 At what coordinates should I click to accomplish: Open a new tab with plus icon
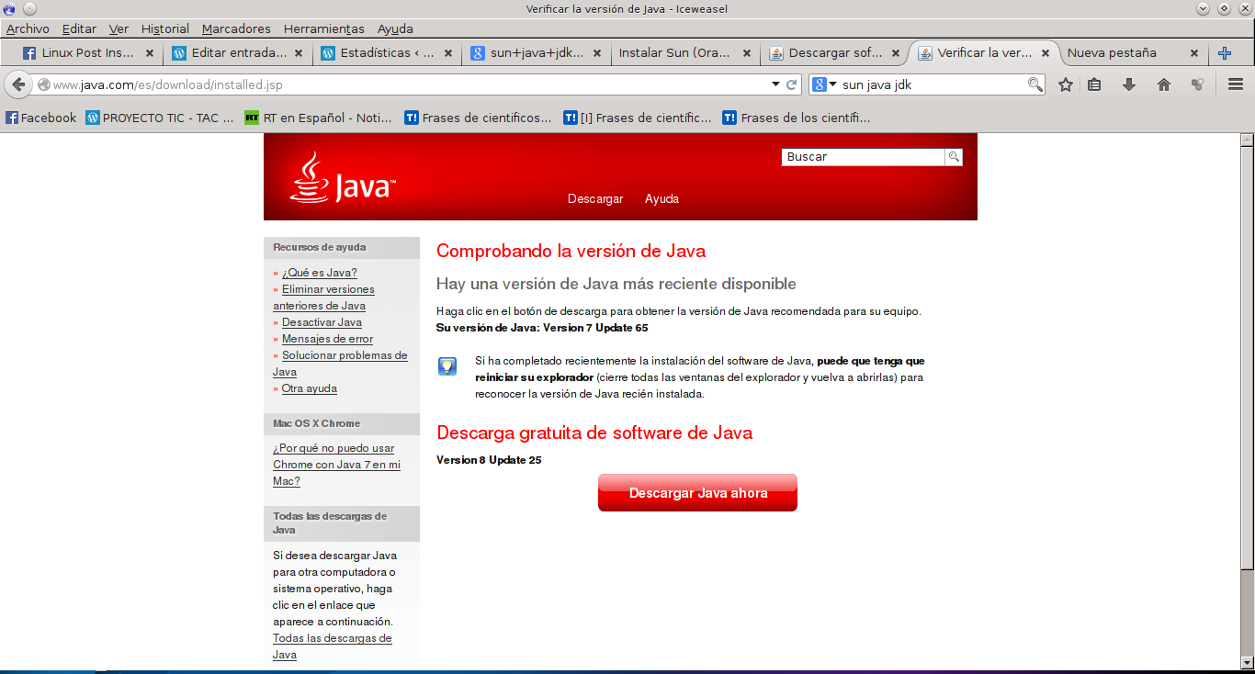(x=1224, y=53)
